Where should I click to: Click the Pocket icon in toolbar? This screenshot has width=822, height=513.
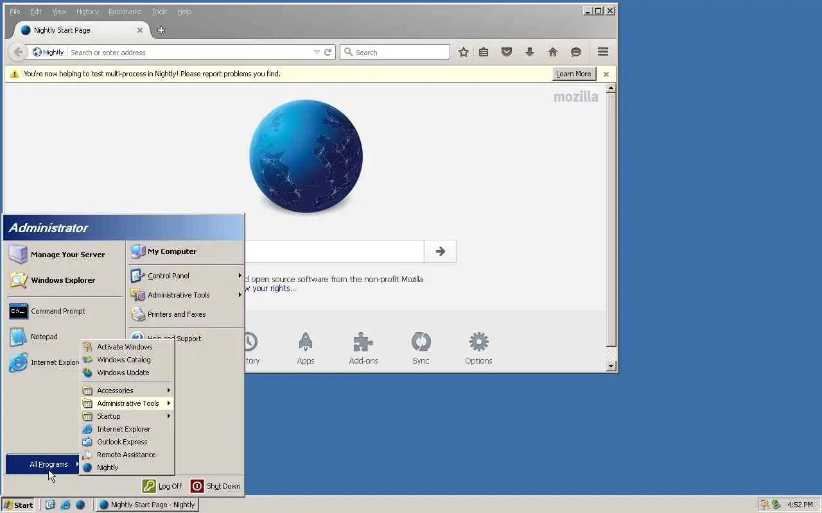(x=507, y=52)
